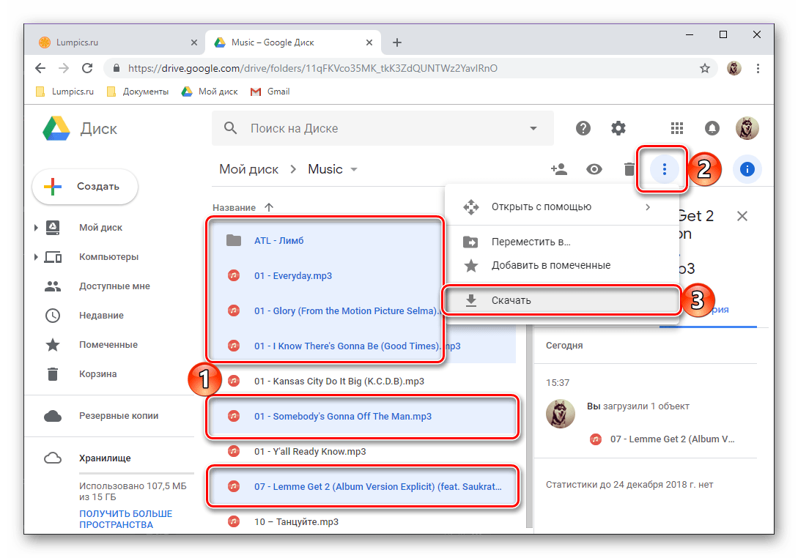798x558 pixels.
Task: Open the notifications bell
Action: [x=712, y=128]
